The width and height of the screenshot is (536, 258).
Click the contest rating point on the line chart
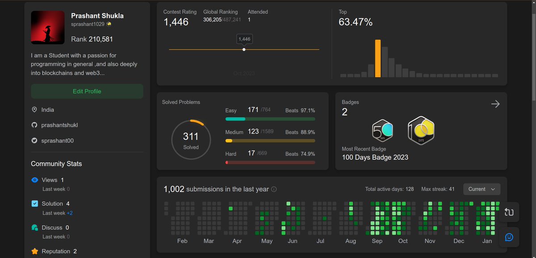coord(244,49)
